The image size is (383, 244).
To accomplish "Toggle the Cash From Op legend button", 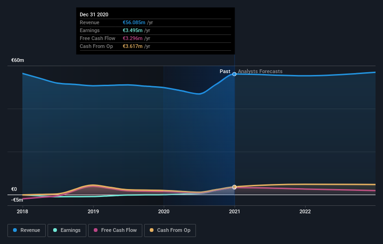I will click(x=170, y=230).
